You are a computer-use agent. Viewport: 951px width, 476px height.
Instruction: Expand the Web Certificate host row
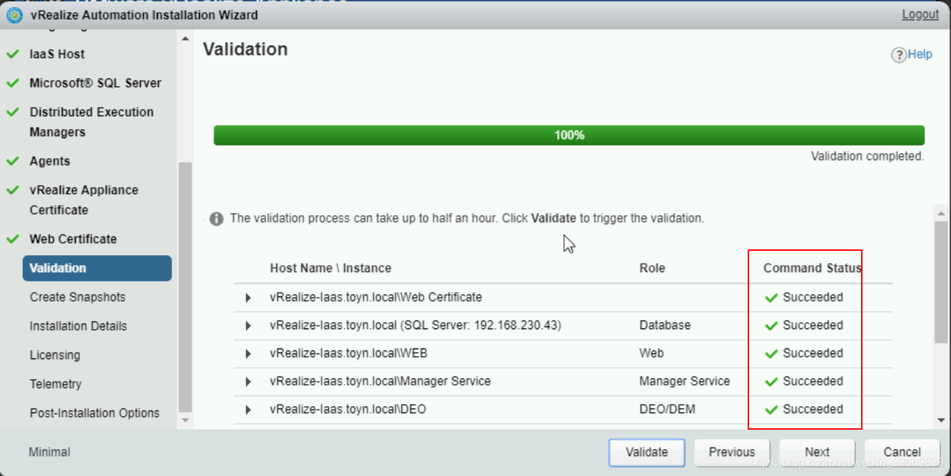[248, 298]
